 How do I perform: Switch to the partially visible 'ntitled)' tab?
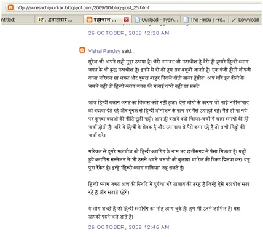[17, 20]
